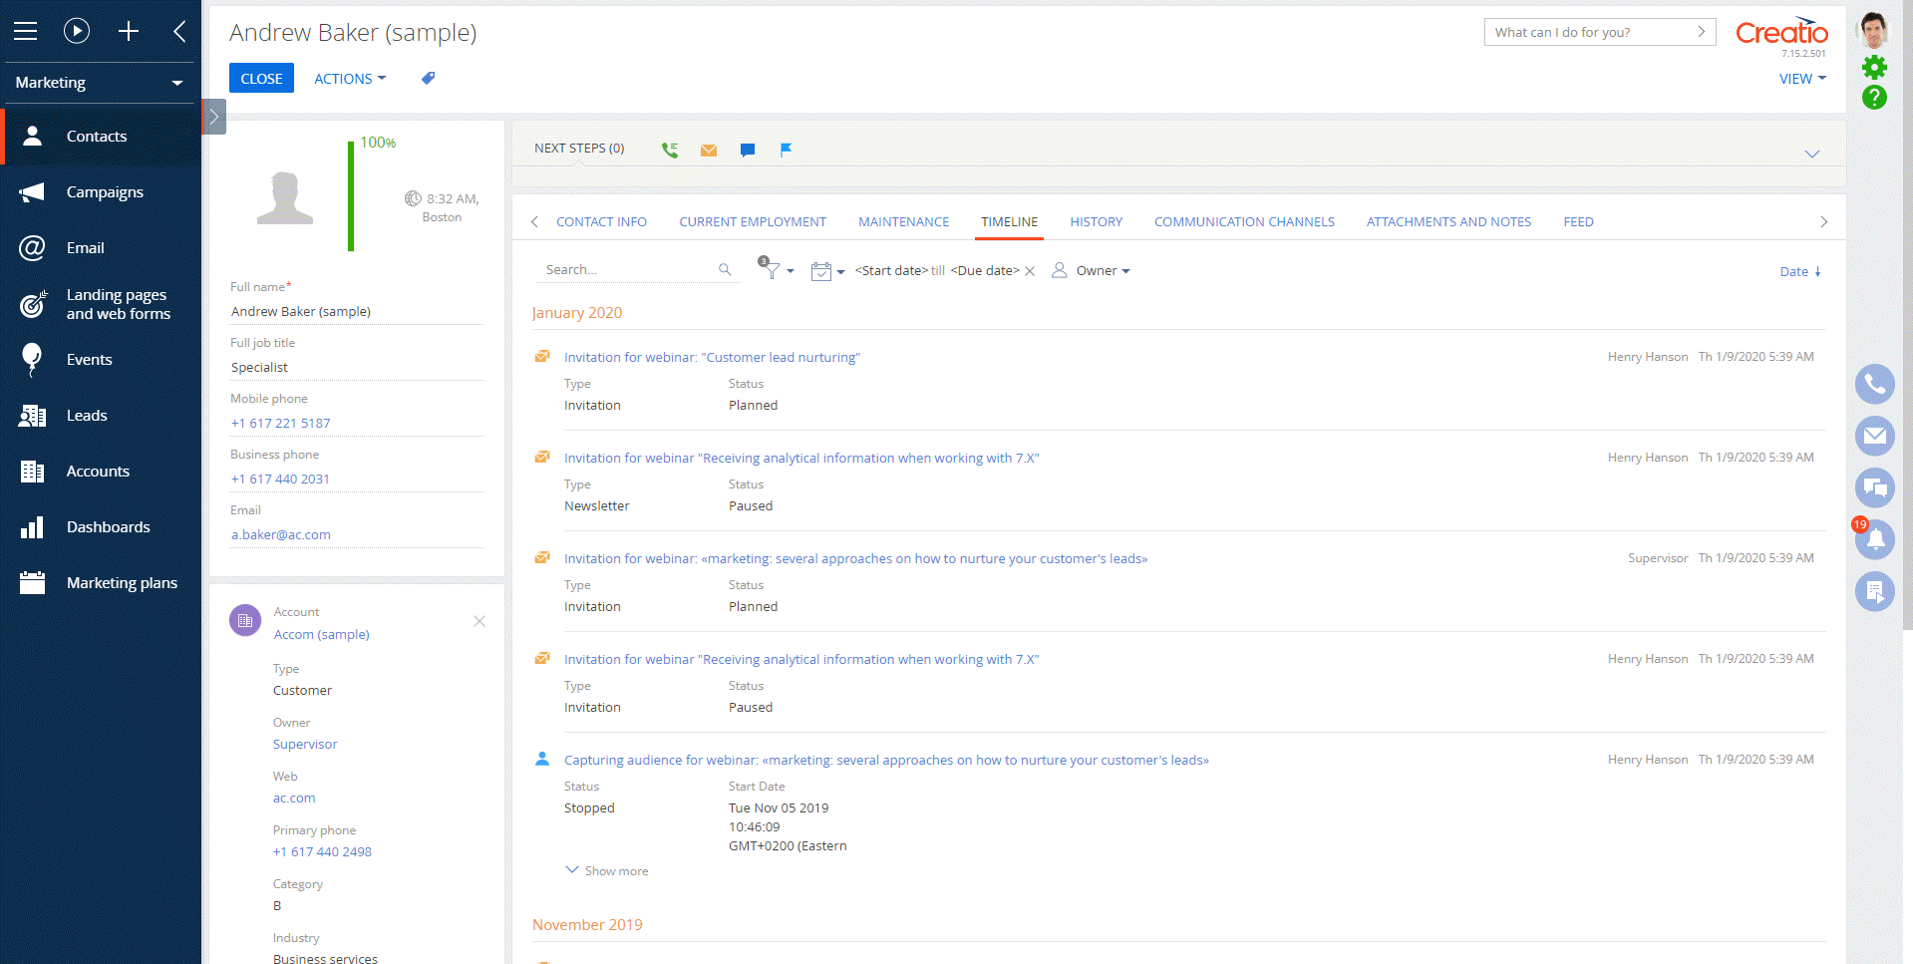Open the ACTIONS dropdown

point(350,79)
